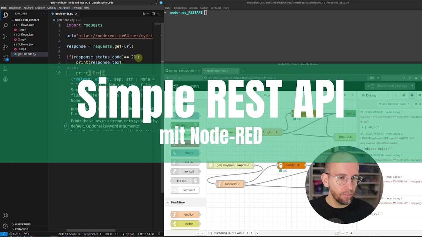Open the Manage gear in VS Code
The width and height of the screenshot is (422, 237).
coord(5,226)
